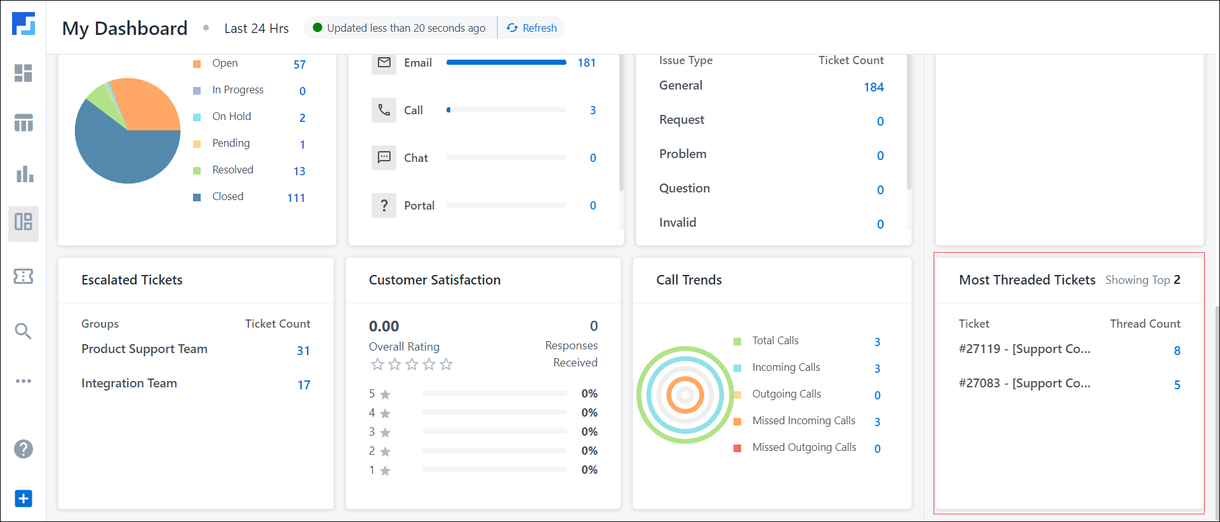
Task: Click the Chat ticket count 0
Action: click(x=593, y=158)
